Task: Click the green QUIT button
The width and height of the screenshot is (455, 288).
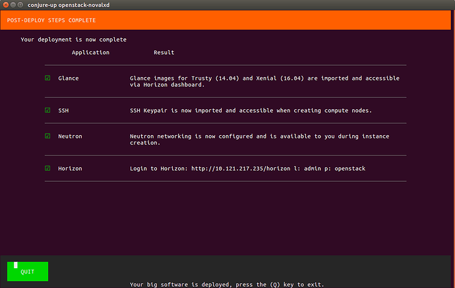Action: pos(28,272)
